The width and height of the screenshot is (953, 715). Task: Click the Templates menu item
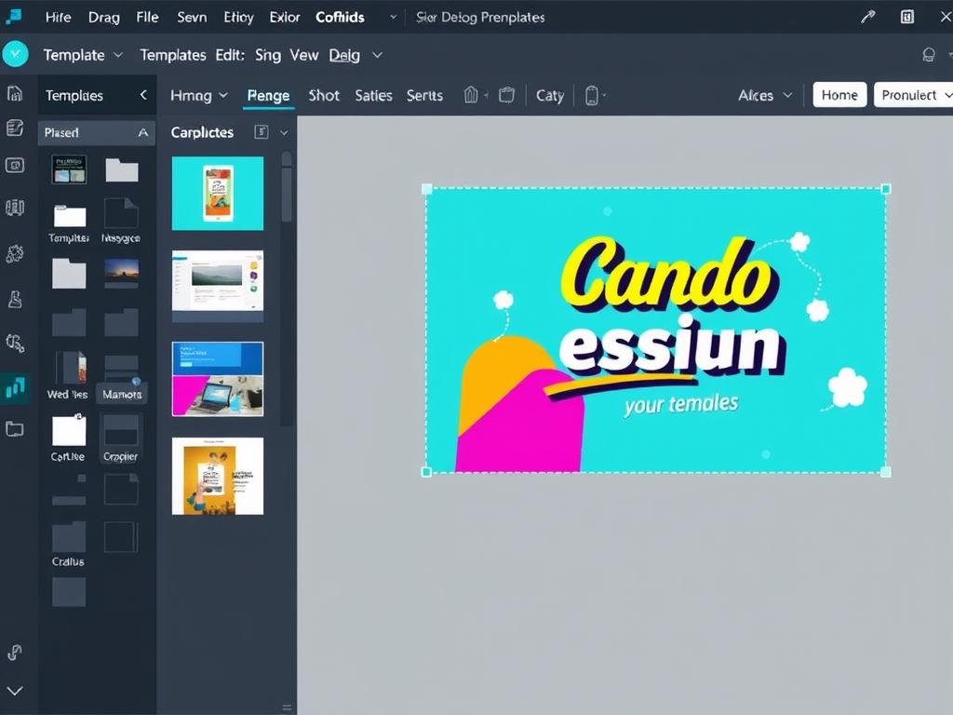(172, 55)
